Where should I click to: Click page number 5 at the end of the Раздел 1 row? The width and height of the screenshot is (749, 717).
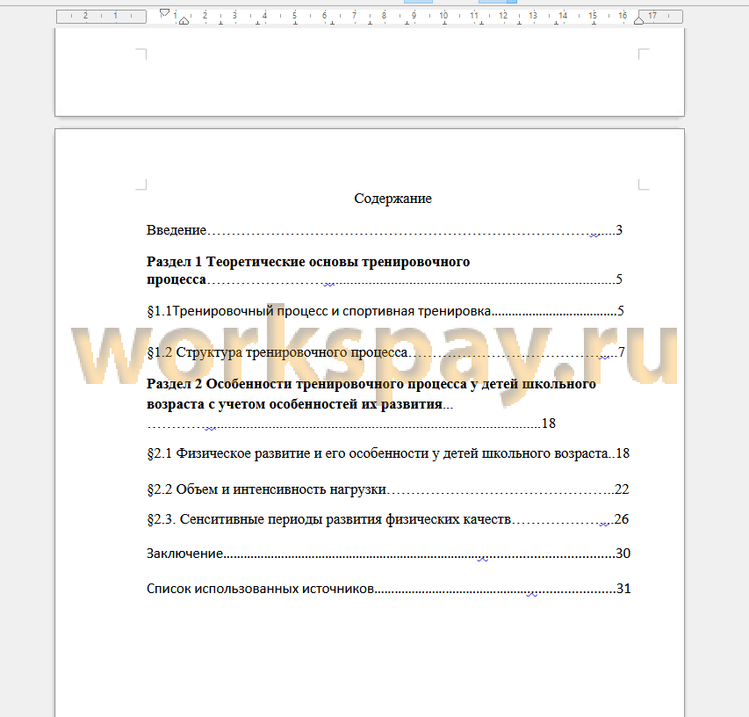coord(619,279)
